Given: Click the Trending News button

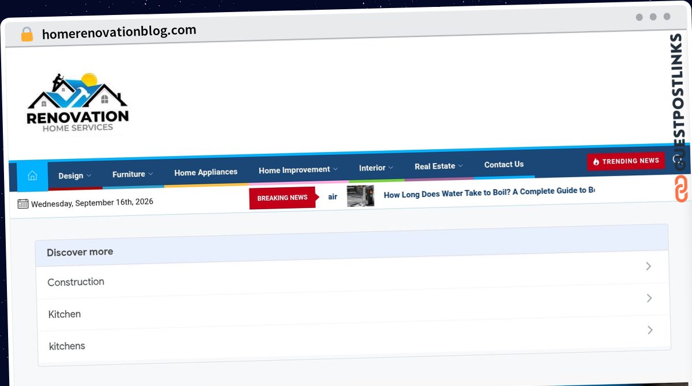Looking at the screenshot, I should click(x=626, y=161).
